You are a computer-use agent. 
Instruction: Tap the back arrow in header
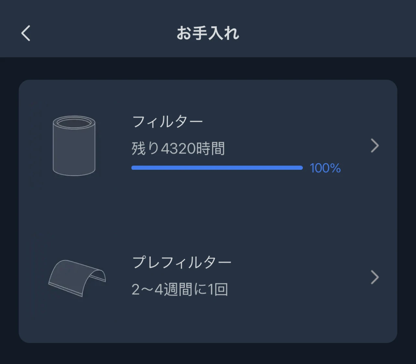[26, 33]
